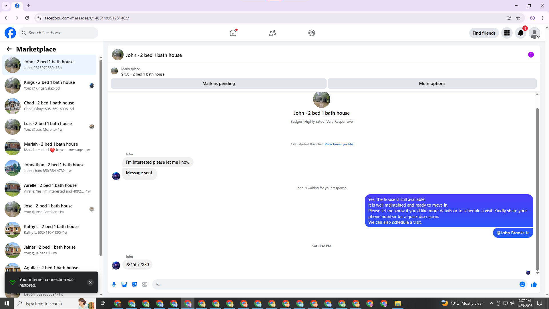Click the Install app icon in address bar
Screen dimensions: 549x309
(509, 18)
